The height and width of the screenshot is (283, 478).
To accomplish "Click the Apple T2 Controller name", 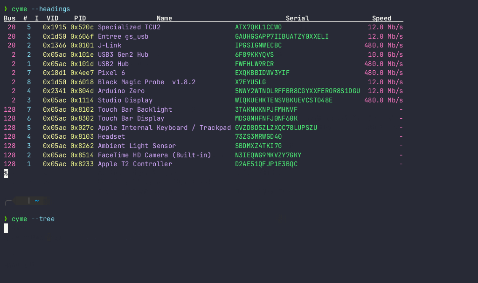I will click(135, 164).
